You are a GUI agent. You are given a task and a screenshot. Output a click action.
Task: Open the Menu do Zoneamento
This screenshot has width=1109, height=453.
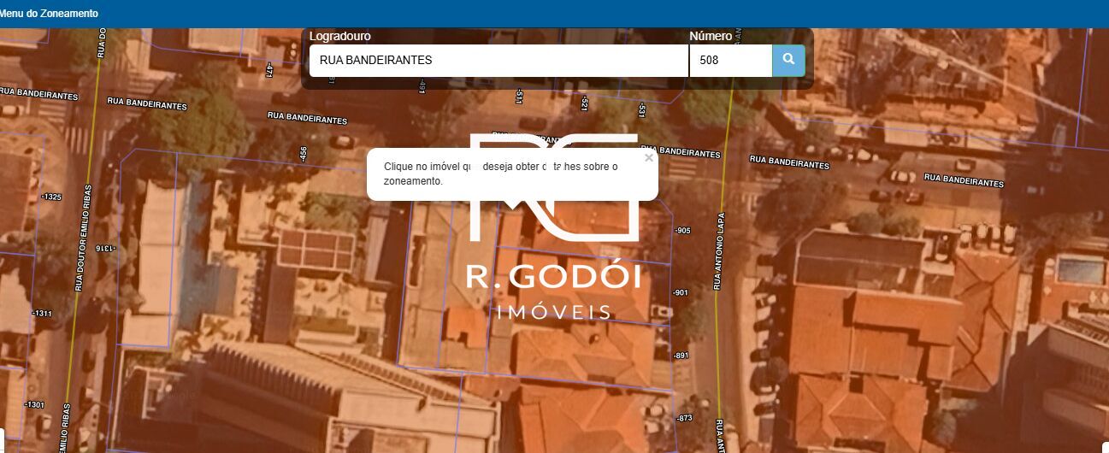pos(50,14)
